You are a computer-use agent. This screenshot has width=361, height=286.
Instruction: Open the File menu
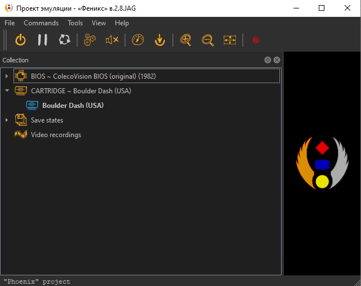(x=10, y=23)
